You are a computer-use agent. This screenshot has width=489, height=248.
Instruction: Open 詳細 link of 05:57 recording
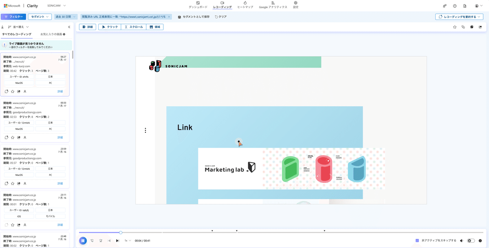tap(60, 183)
